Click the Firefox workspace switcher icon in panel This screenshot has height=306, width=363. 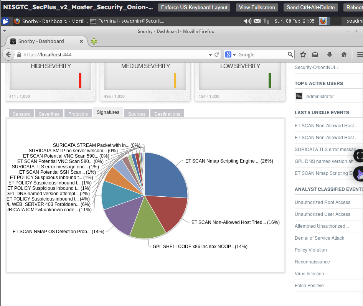[323, 21]
